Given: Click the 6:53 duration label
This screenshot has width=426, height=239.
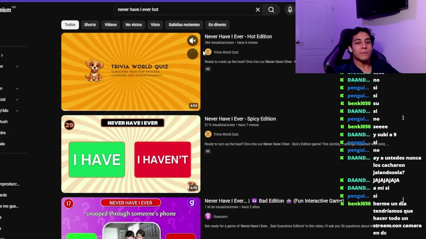Looking at the screenshot, I should click(193, 106).
